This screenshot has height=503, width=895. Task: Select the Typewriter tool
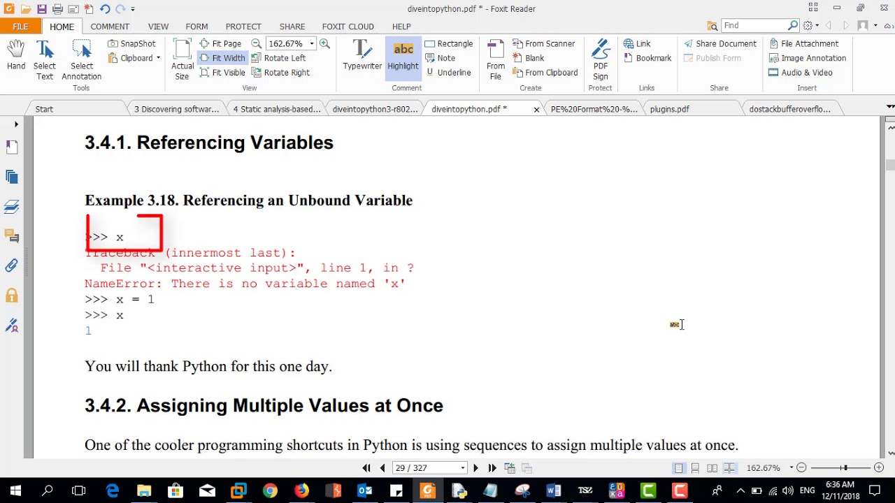[x=362, y=56]
